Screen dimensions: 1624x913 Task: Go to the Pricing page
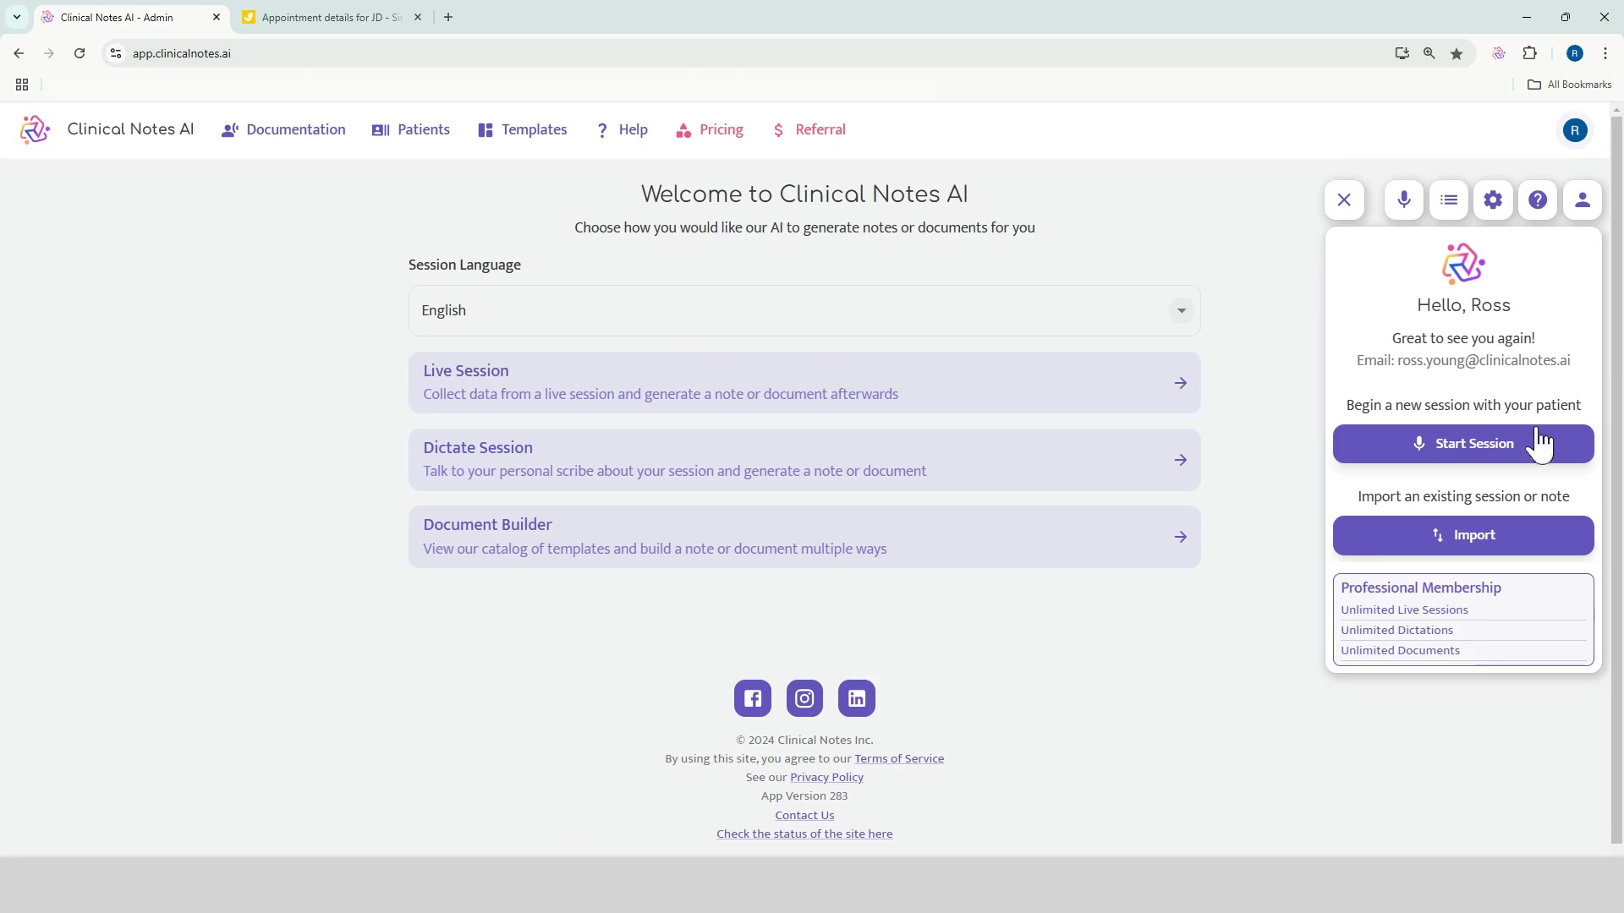click(710, 129)
